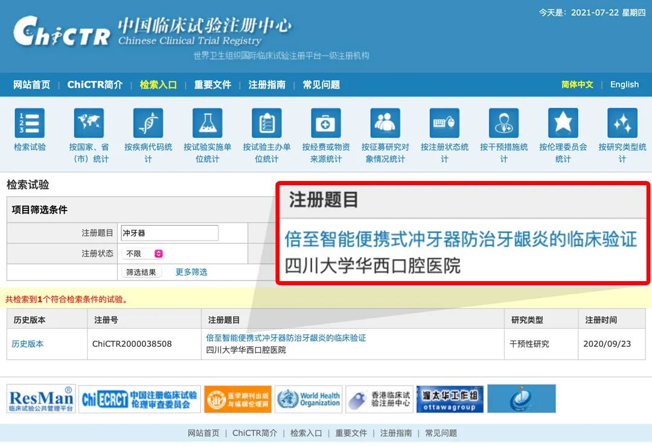
Task: Open the 检索入口 menu item
Action: coord(158,85)
